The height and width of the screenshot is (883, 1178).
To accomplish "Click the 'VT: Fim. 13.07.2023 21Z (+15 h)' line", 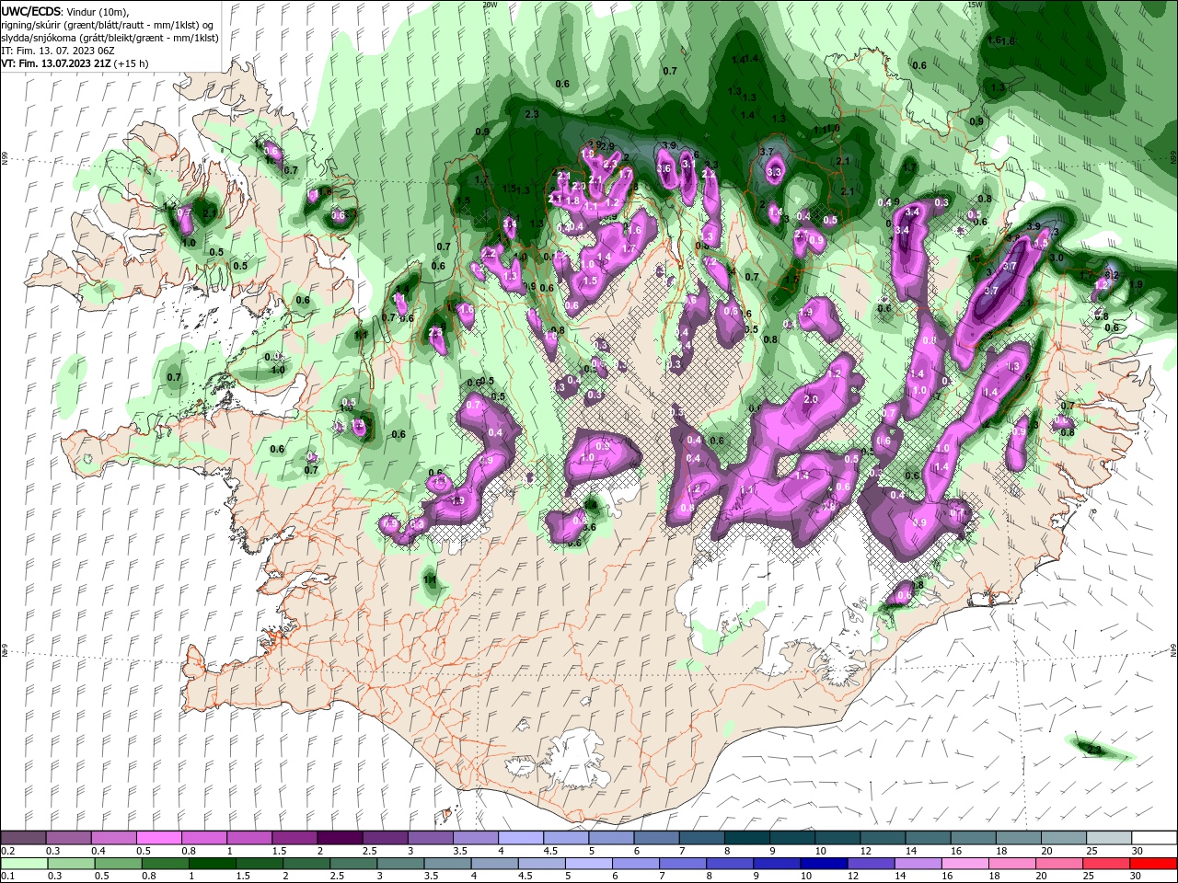I will click(74, 63).
